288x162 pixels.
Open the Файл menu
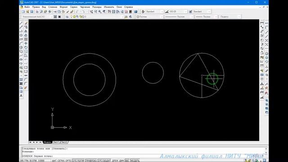[x=27, y=7]
